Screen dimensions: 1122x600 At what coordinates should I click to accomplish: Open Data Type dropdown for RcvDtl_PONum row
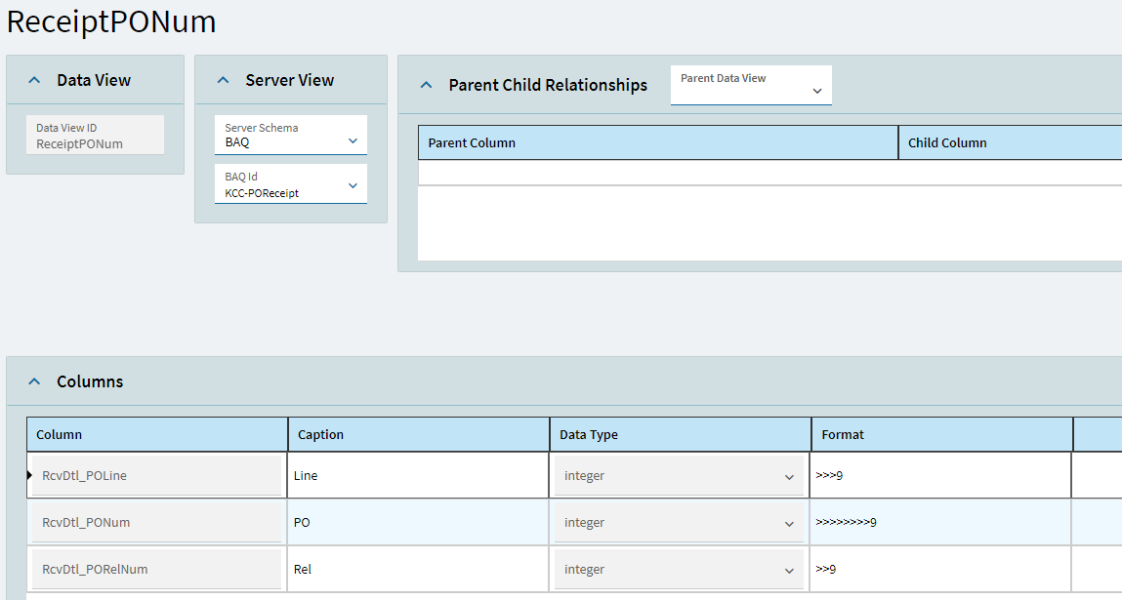click(x=789, y=524)
